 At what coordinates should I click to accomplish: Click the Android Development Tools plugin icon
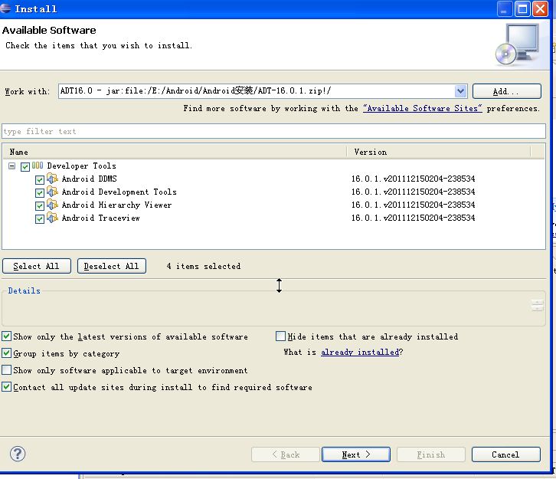(x=52, y=192)
